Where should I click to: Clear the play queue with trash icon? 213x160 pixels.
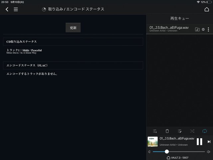(x=167, y=131)
